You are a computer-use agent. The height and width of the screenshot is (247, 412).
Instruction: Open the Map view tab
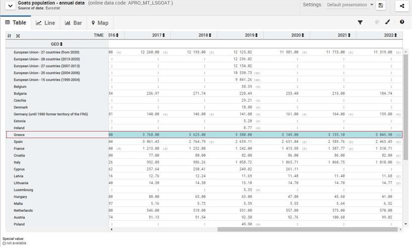pyautogui.click(x=99, y=23)
